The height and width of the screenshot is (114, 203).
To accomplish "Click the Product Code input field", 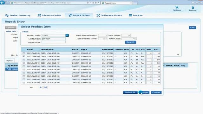I will pos(54,35).
